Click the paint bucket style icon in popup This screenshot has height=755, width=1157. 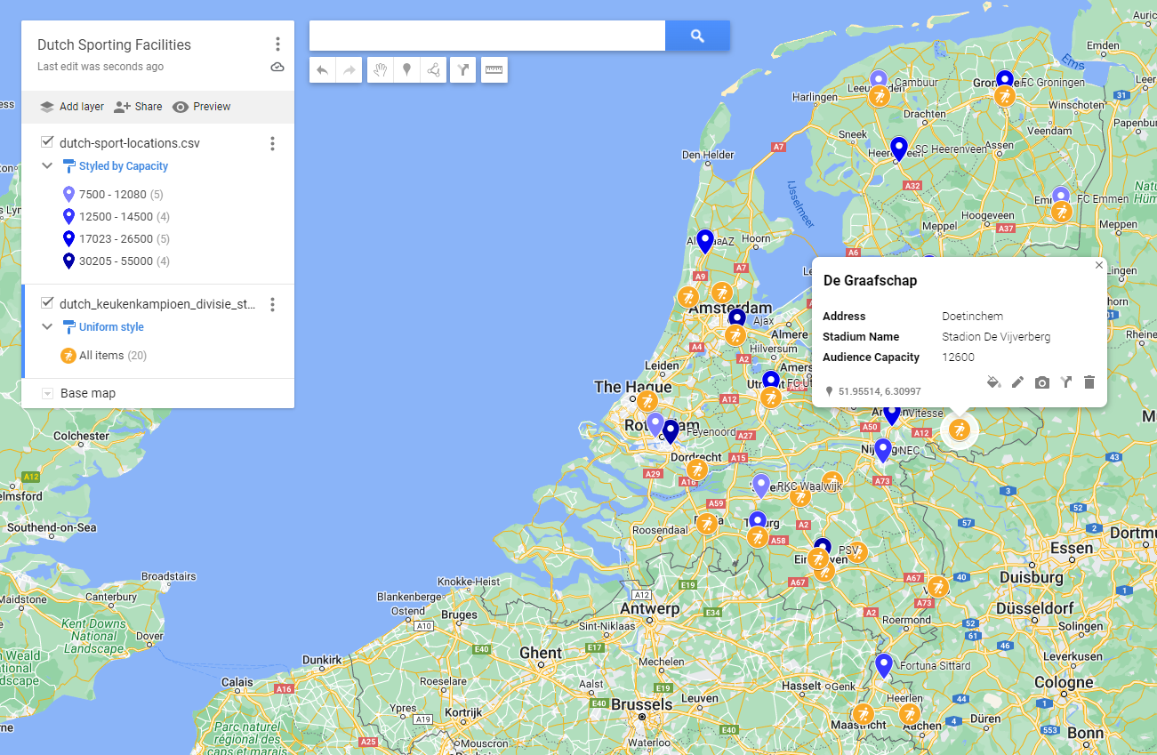[x=994, y=382]
